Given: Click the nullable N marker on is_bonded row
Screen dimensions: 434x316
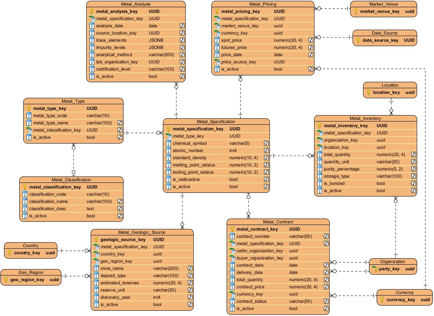Looking at the screenshot, I should coord(413,184).
